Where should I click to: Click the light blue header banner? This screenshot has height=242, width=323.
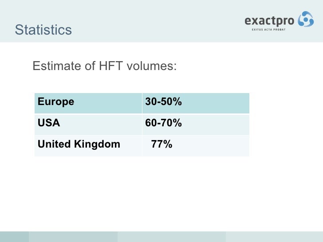tap(161, 21)
